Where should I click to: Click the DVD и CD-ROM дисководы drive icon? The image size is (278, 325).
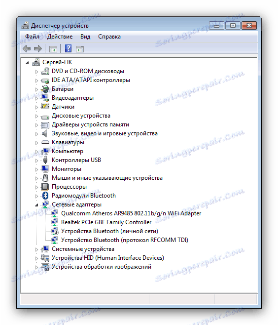(45, 71)
